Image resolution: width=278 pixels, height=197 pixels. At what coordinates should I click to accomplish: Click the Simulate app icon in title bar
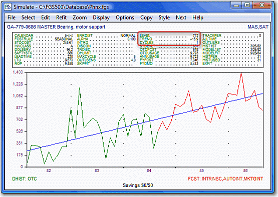(8, 7)
